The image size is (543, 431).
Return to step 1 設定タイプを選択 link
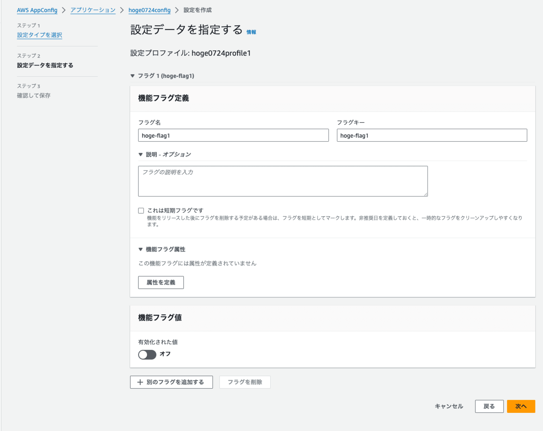point(40,35)
